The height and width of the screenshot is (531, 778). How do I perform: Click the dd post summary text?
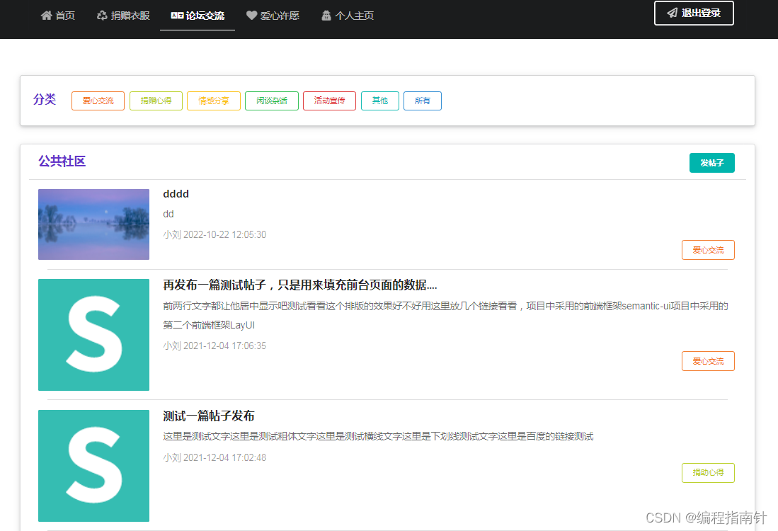point(168,215)
